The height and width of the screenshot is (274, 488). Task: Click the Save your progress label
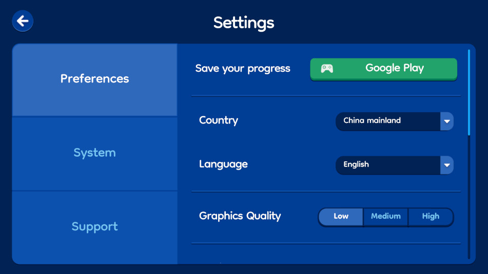coord(243,69)
